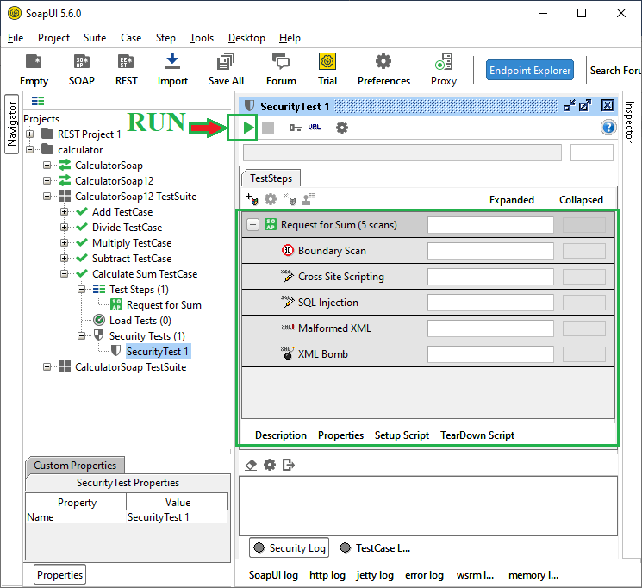Run the SecurityTest with the play button
Viewport: 642px width, 588px height.
247,128
